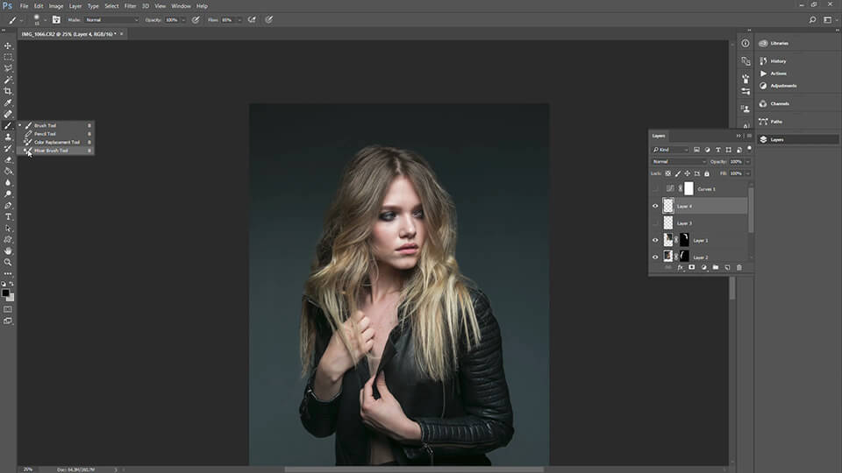Image resolution: width=842 pixels, height=473 pixels.
Task: Select the Crop tool
Action: 8,91
